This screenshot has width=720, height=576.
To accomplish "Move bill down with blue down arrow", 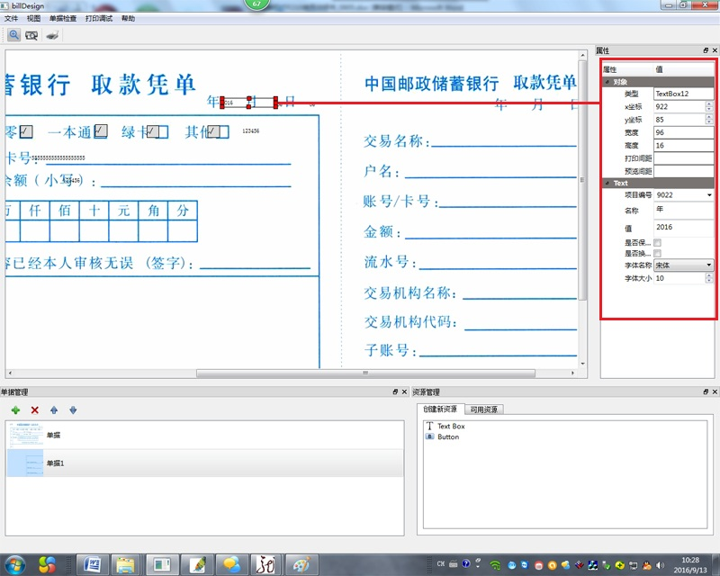I will (73, 410).
